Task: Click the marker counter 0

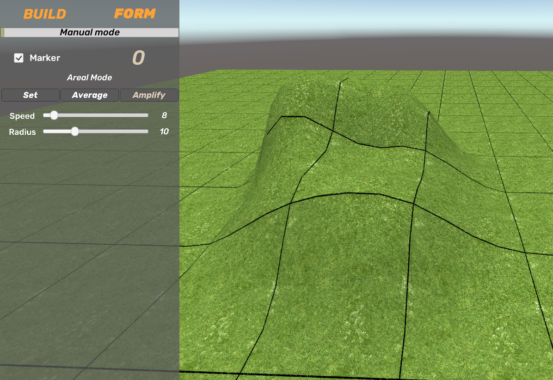Action: tap(139, 58)
